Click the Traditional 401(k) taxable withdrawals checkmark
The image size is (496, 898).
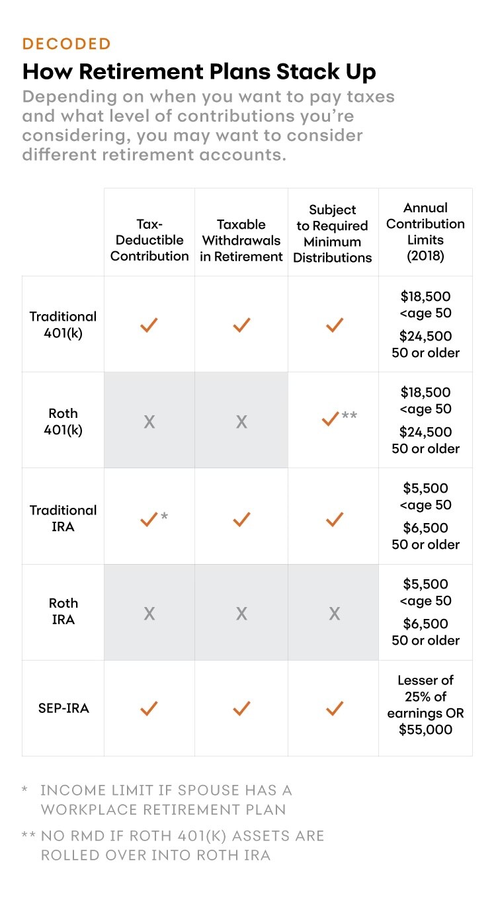(241, 325)
